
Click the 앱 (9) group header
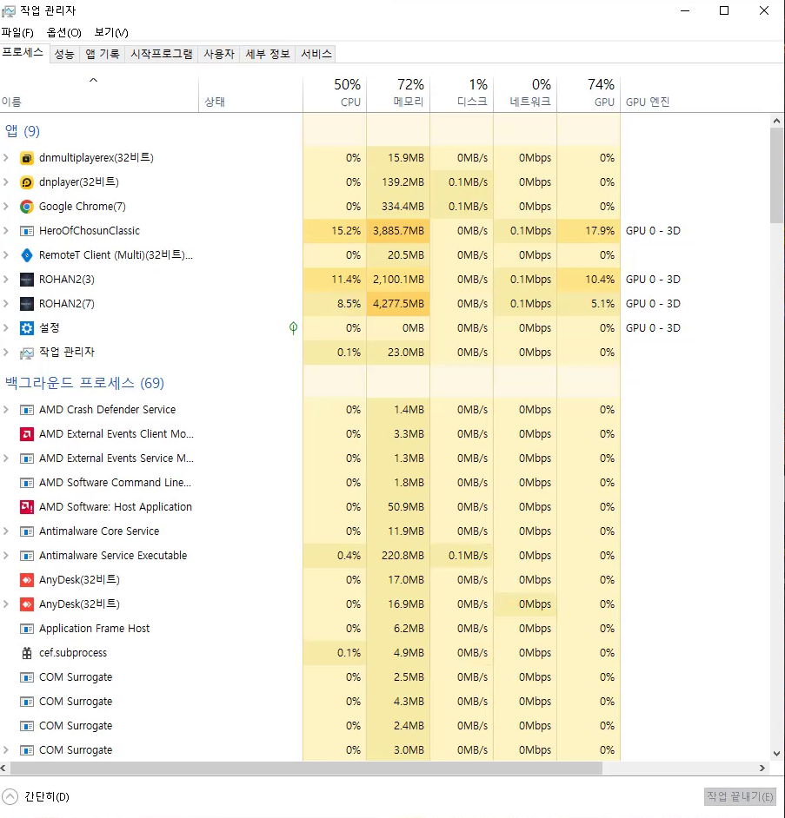pos(23,131)
